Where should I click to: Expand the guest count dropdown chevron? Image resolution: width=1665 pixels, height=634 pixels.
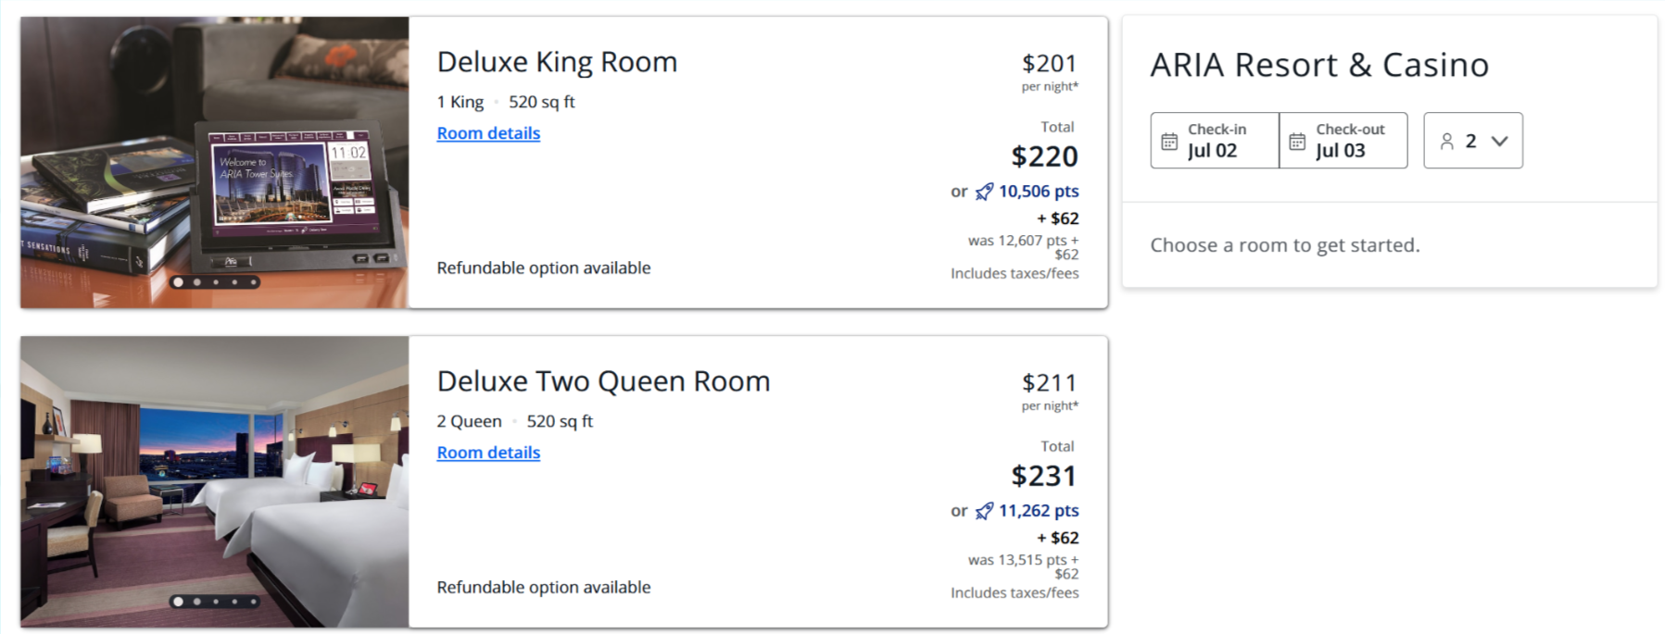tap(1499, 142)
